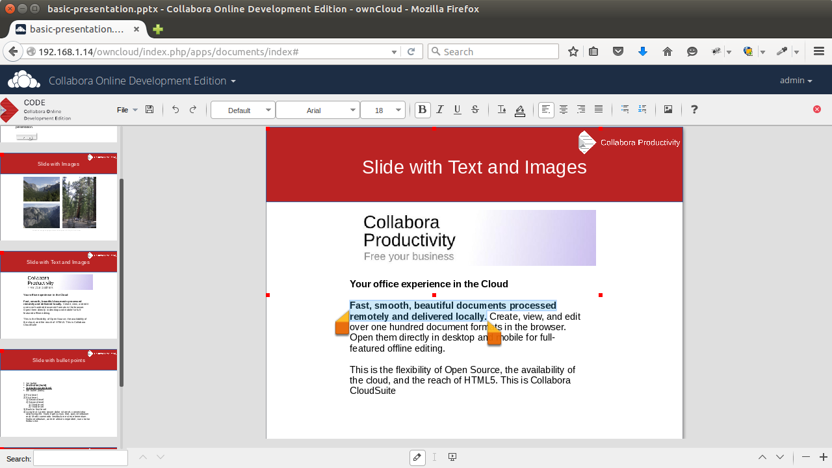Apply a numbered list to text
832x468 pixels.
tap(642, 109)
